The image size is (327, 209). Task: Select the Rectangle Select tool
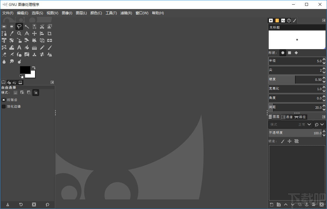(4, 26)
